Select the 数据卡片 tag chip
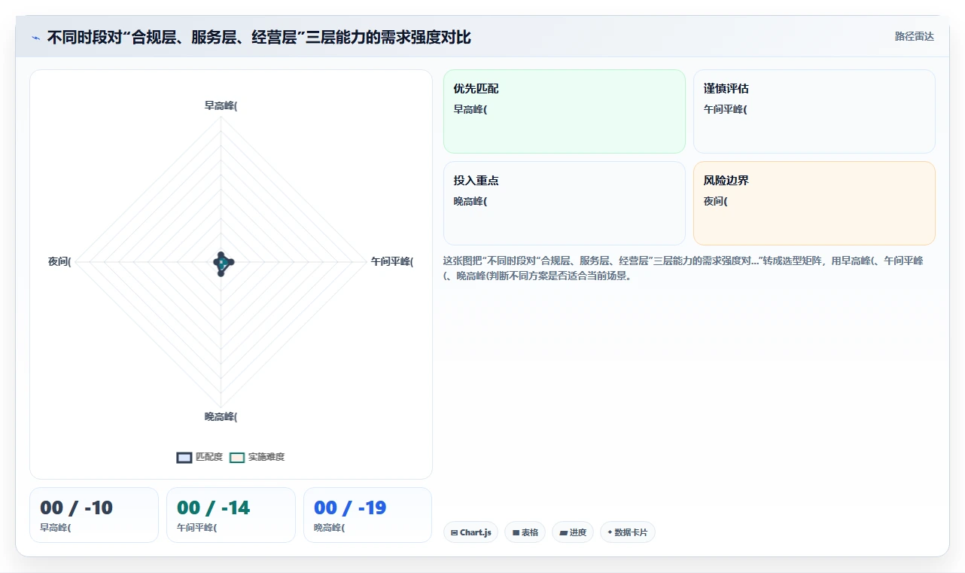The width and height of the screenshot is (965, 573). click(628, 532)
